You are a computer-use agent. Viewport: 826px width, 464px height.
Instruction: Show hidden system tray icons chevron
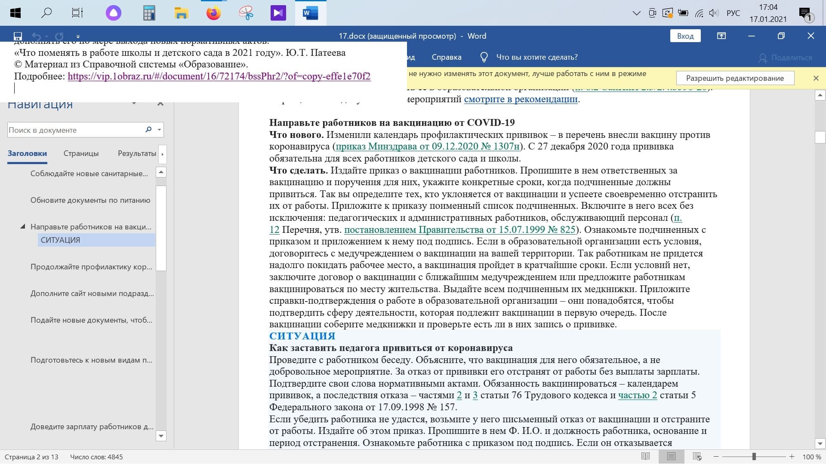(x=637, y=13)
